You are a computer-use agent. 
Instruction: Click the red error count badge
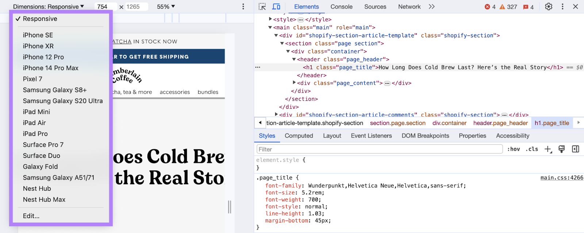[x=490, y=7]
